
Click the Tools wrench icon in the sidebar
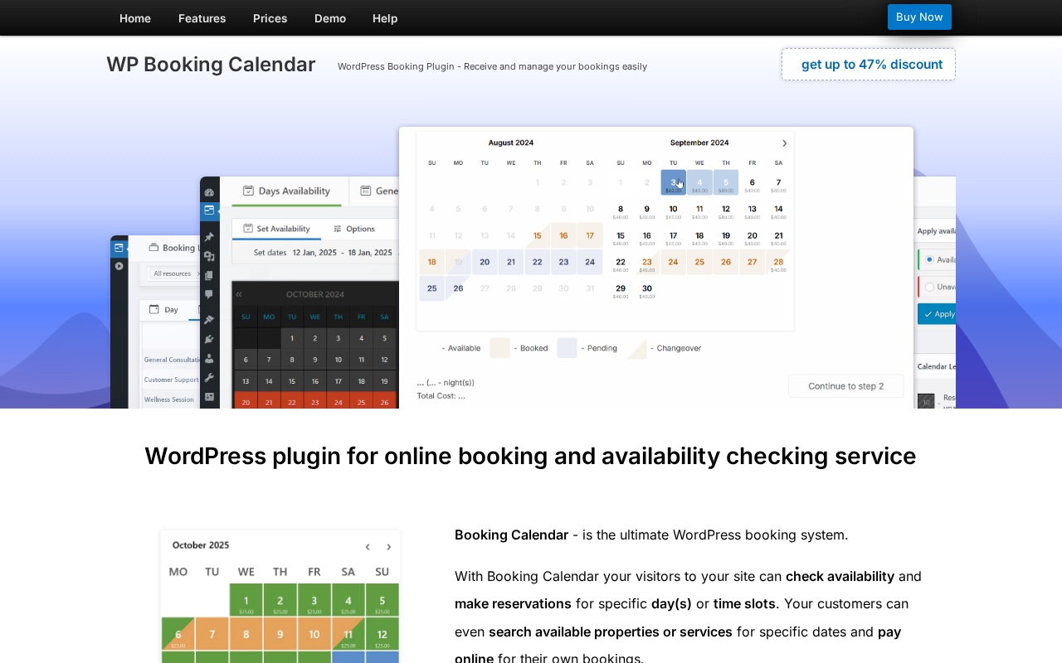tap(209, 377)
